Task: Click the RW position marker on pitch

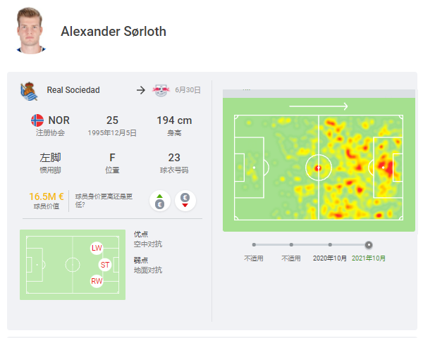Action: [x=97, y=281]
